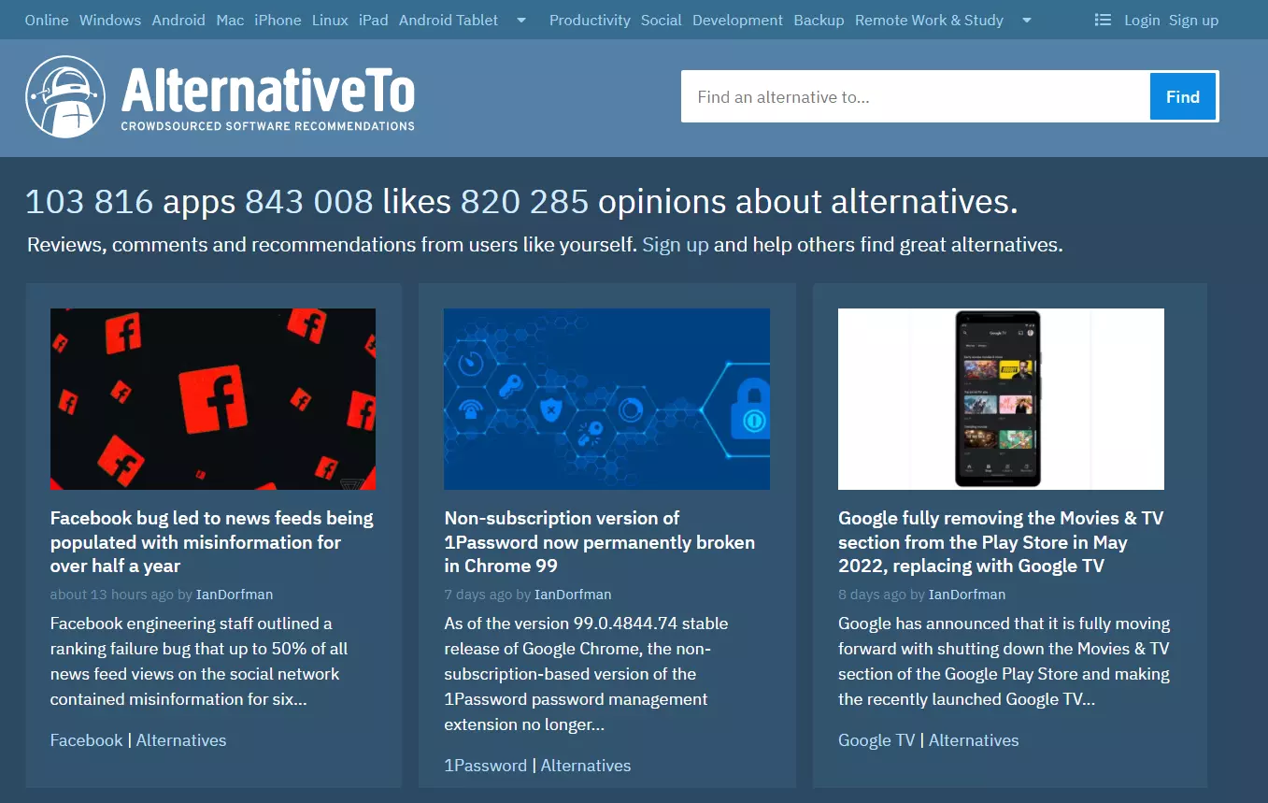
Task: Click the Google TV phone screenshot thumbnail
Action: click(1001, 399)
